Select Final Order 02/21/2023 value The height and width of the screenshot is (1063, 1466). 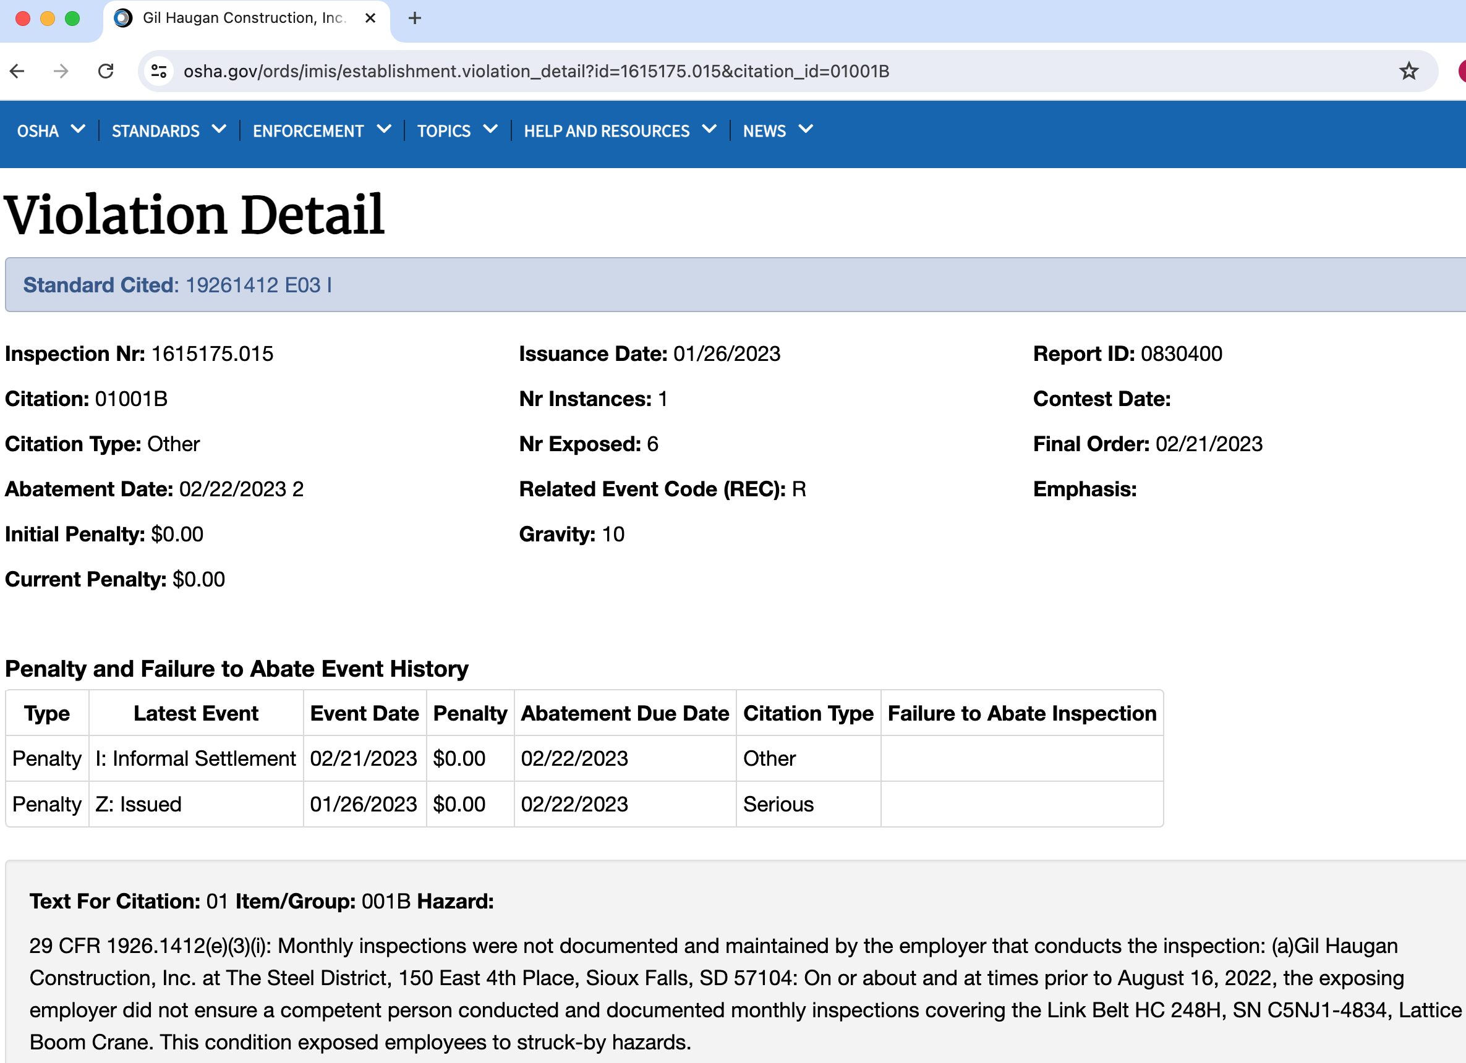click(1208, 444)
